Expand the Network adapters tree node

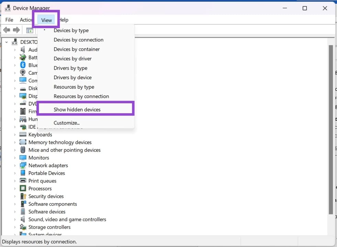coord(15,165)
